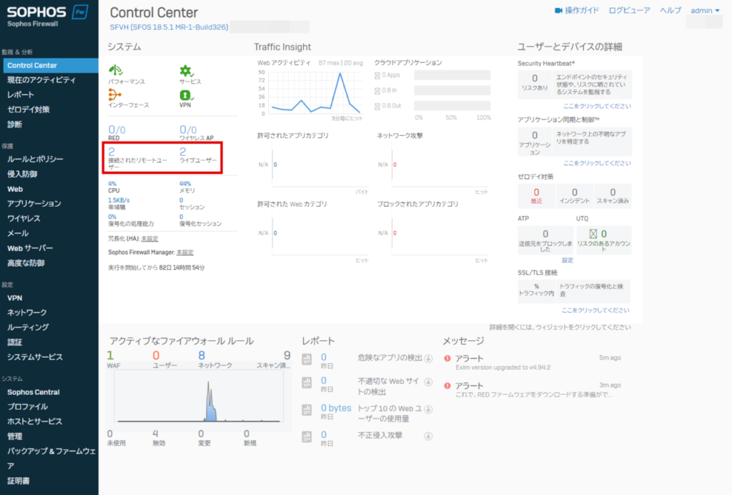Click the report icon for 不正侵入攻撃

coord(307,436)
